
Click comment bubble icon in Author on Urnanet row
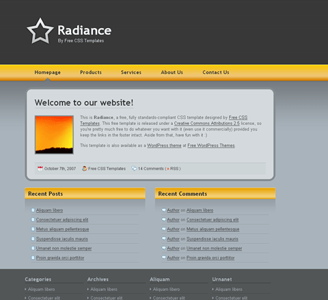(x=163, y=248)
